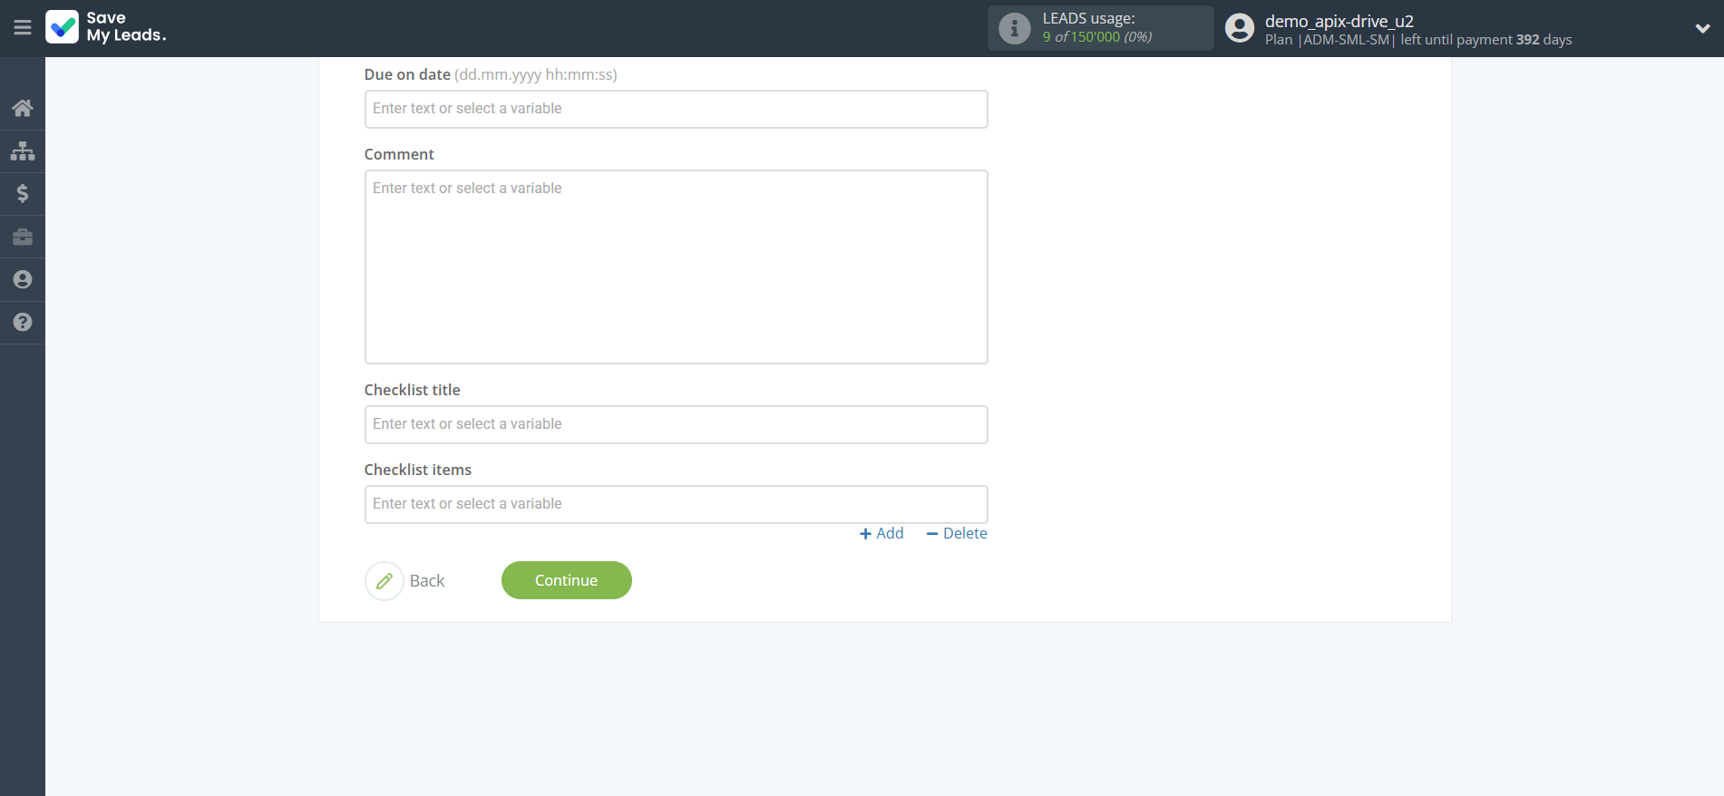Focus the Due on date input field
The width and height of the screenshot is (1724, 796).
(x=676, y=109)
